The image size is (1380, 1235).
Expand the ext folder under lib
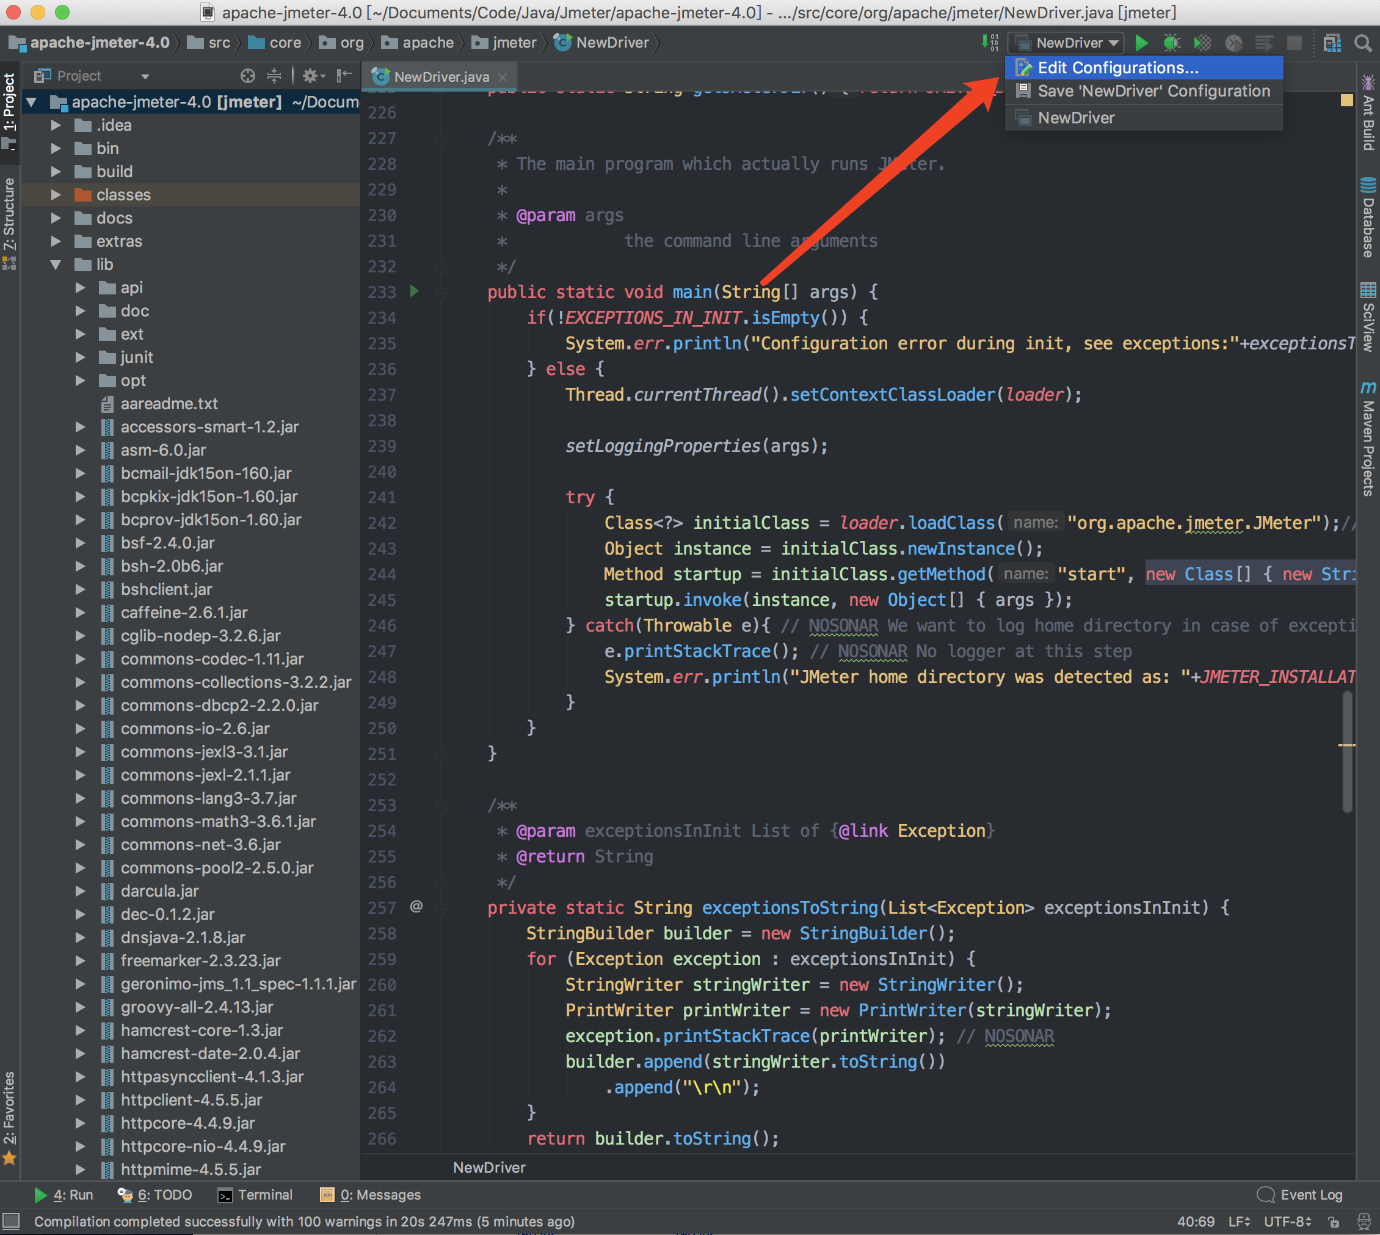coord(80,334)
